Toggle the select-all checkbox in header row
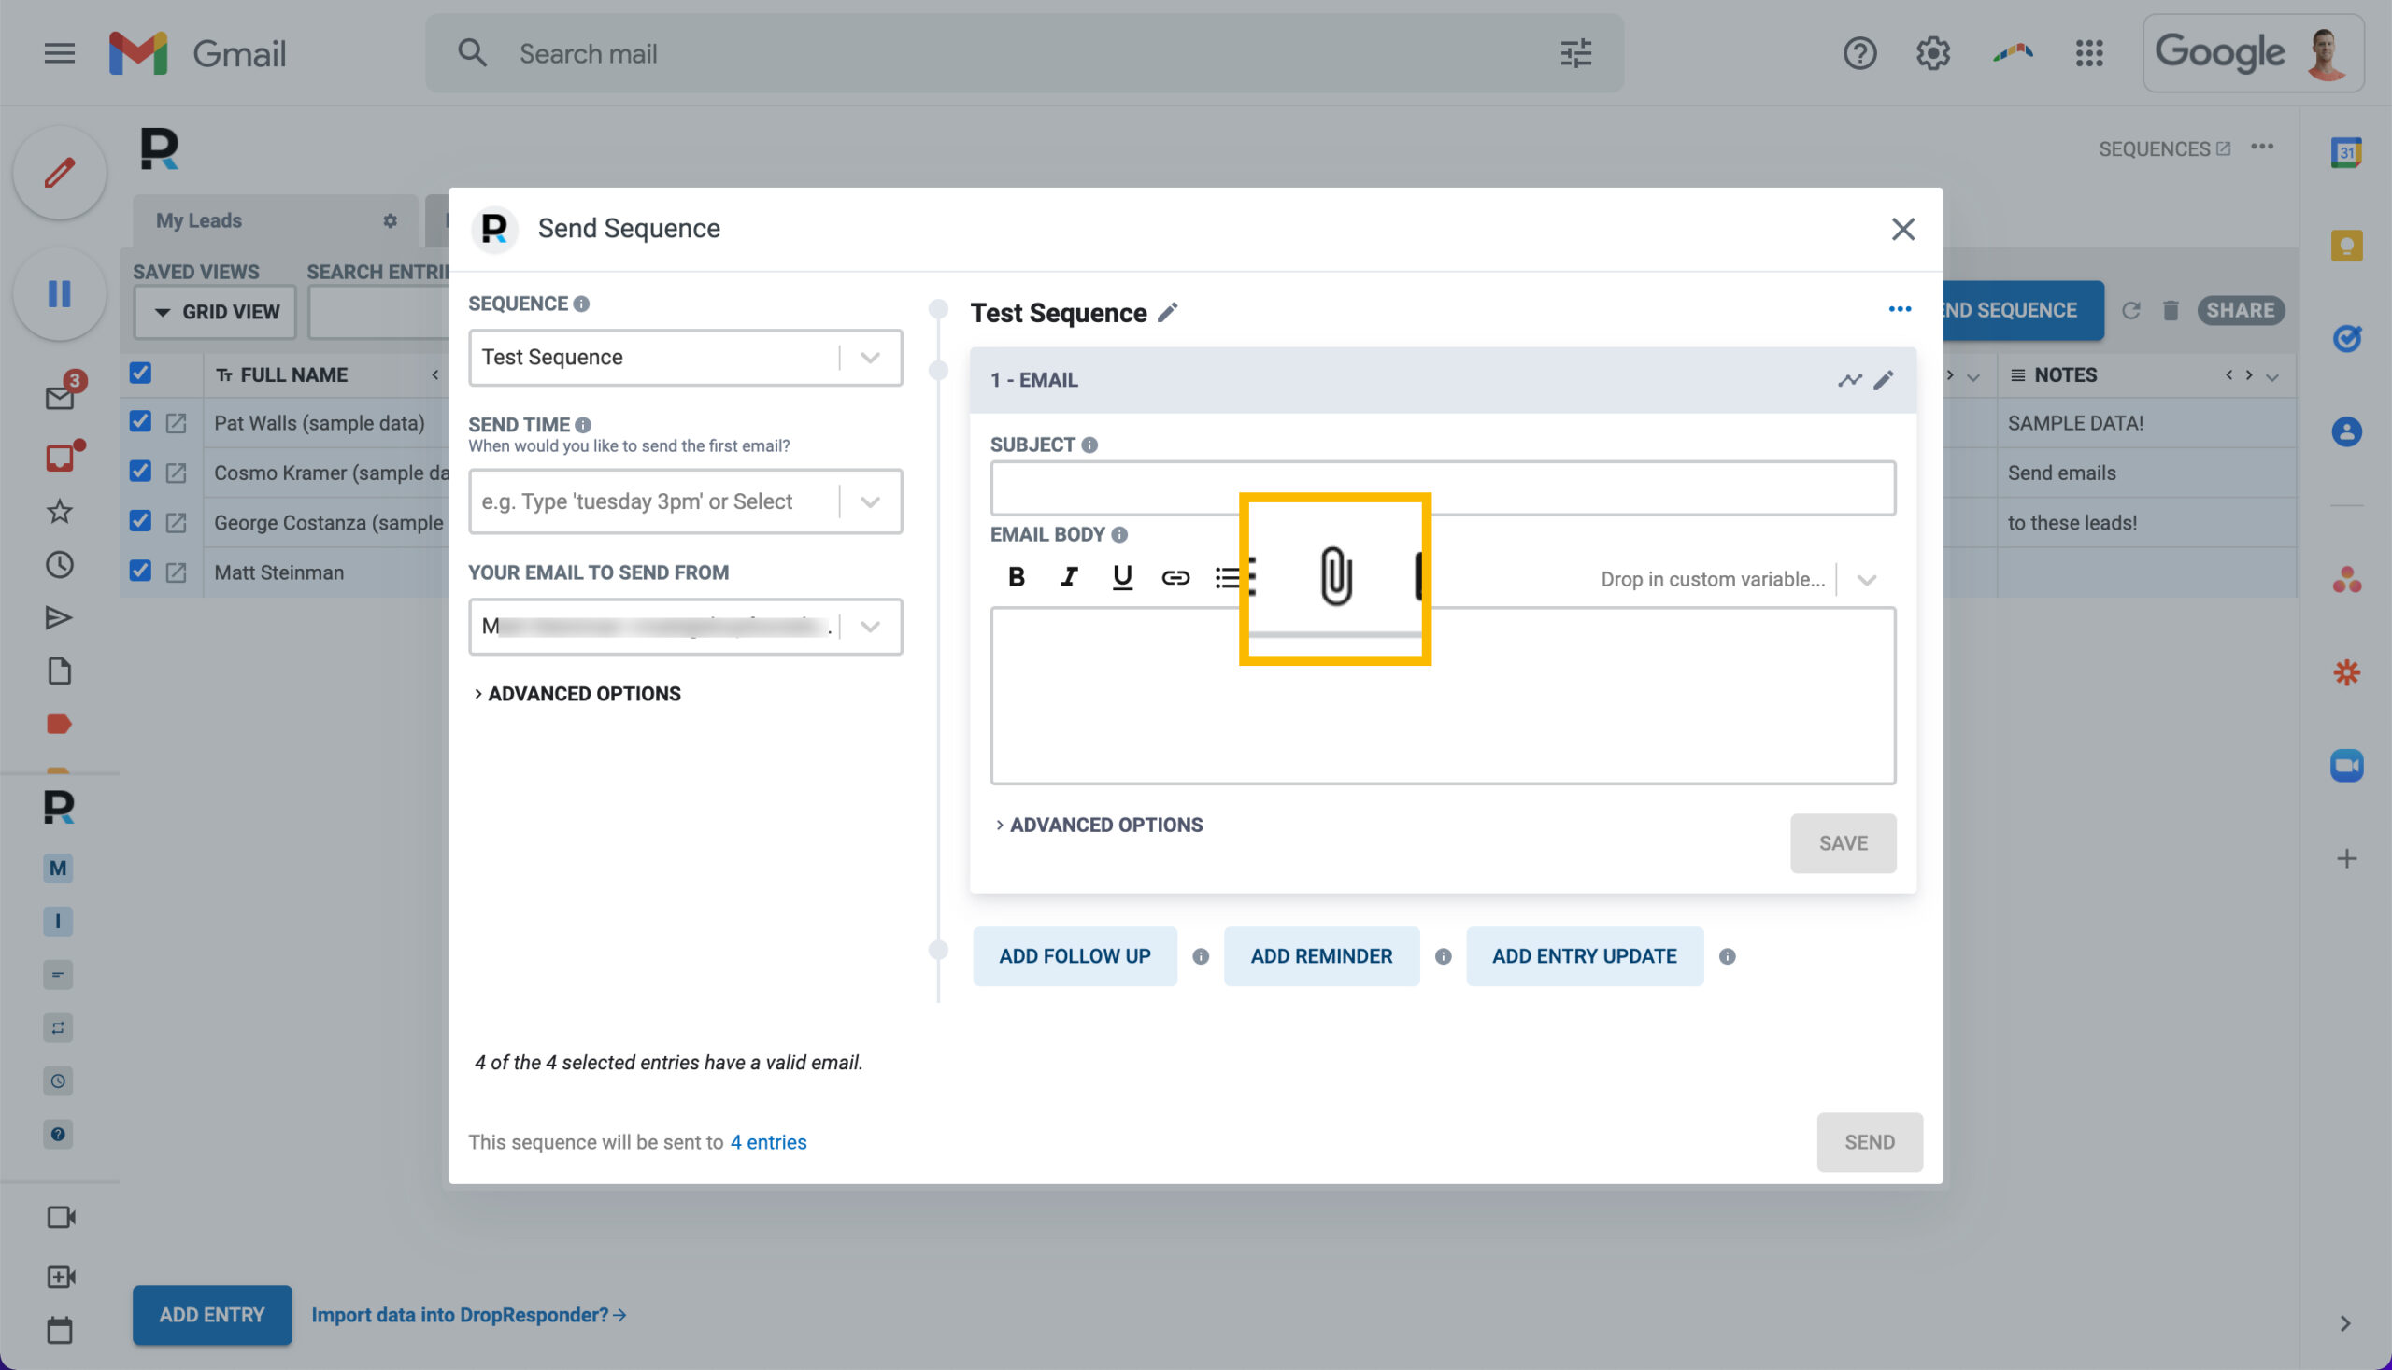Image resolution: width=2392 pixels, height=1370 pixels. pyautogui.click(x=140, y=374)
